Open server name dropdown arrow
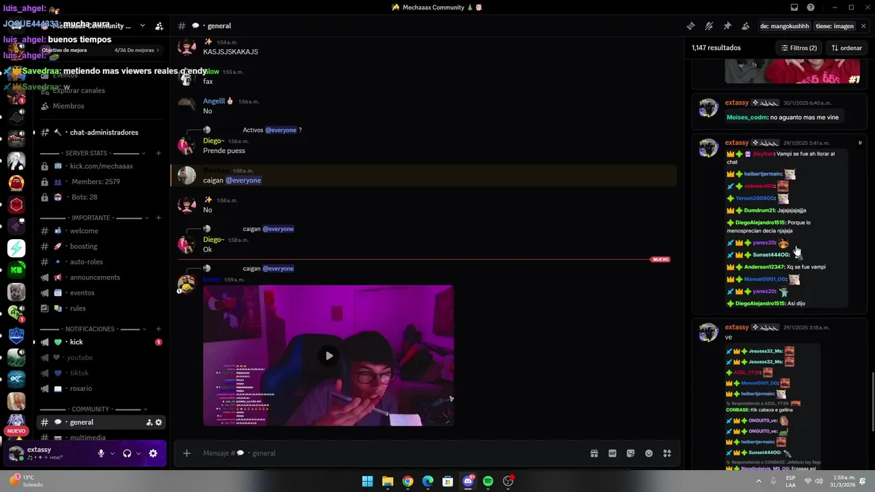The height and width of the screenshot is (492, 875). point(142,26)
